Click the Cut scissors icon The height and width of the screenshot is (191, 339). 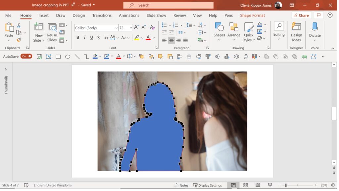tap(19, 25)
